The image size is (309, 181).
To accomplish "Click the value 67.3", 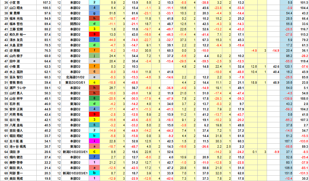I will click(x=205, y=40).
